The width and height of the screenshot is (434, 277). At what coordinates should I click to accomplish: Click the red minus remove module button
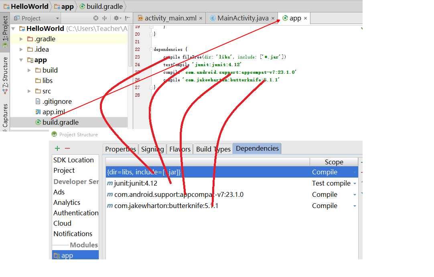tap(67, 148)
